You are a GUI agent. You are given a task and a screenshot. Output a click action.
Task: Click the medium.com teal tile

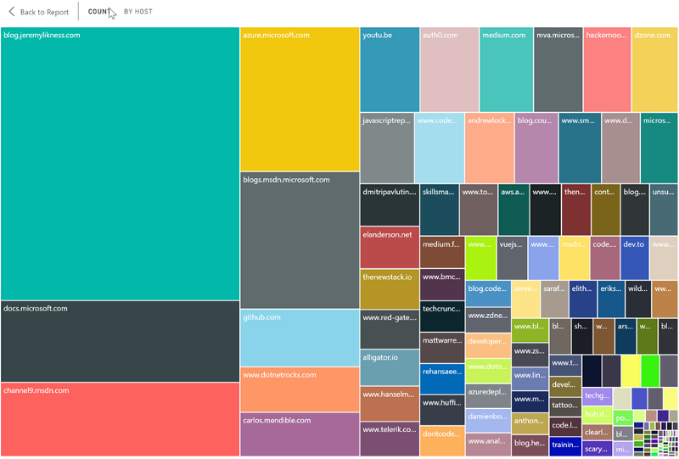[x=506, y=70]
